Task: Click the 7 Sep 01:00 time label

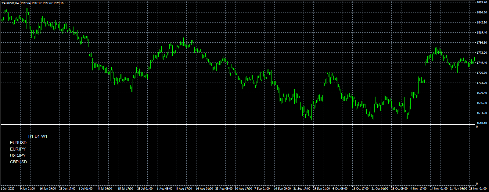Action: (262, 189)
